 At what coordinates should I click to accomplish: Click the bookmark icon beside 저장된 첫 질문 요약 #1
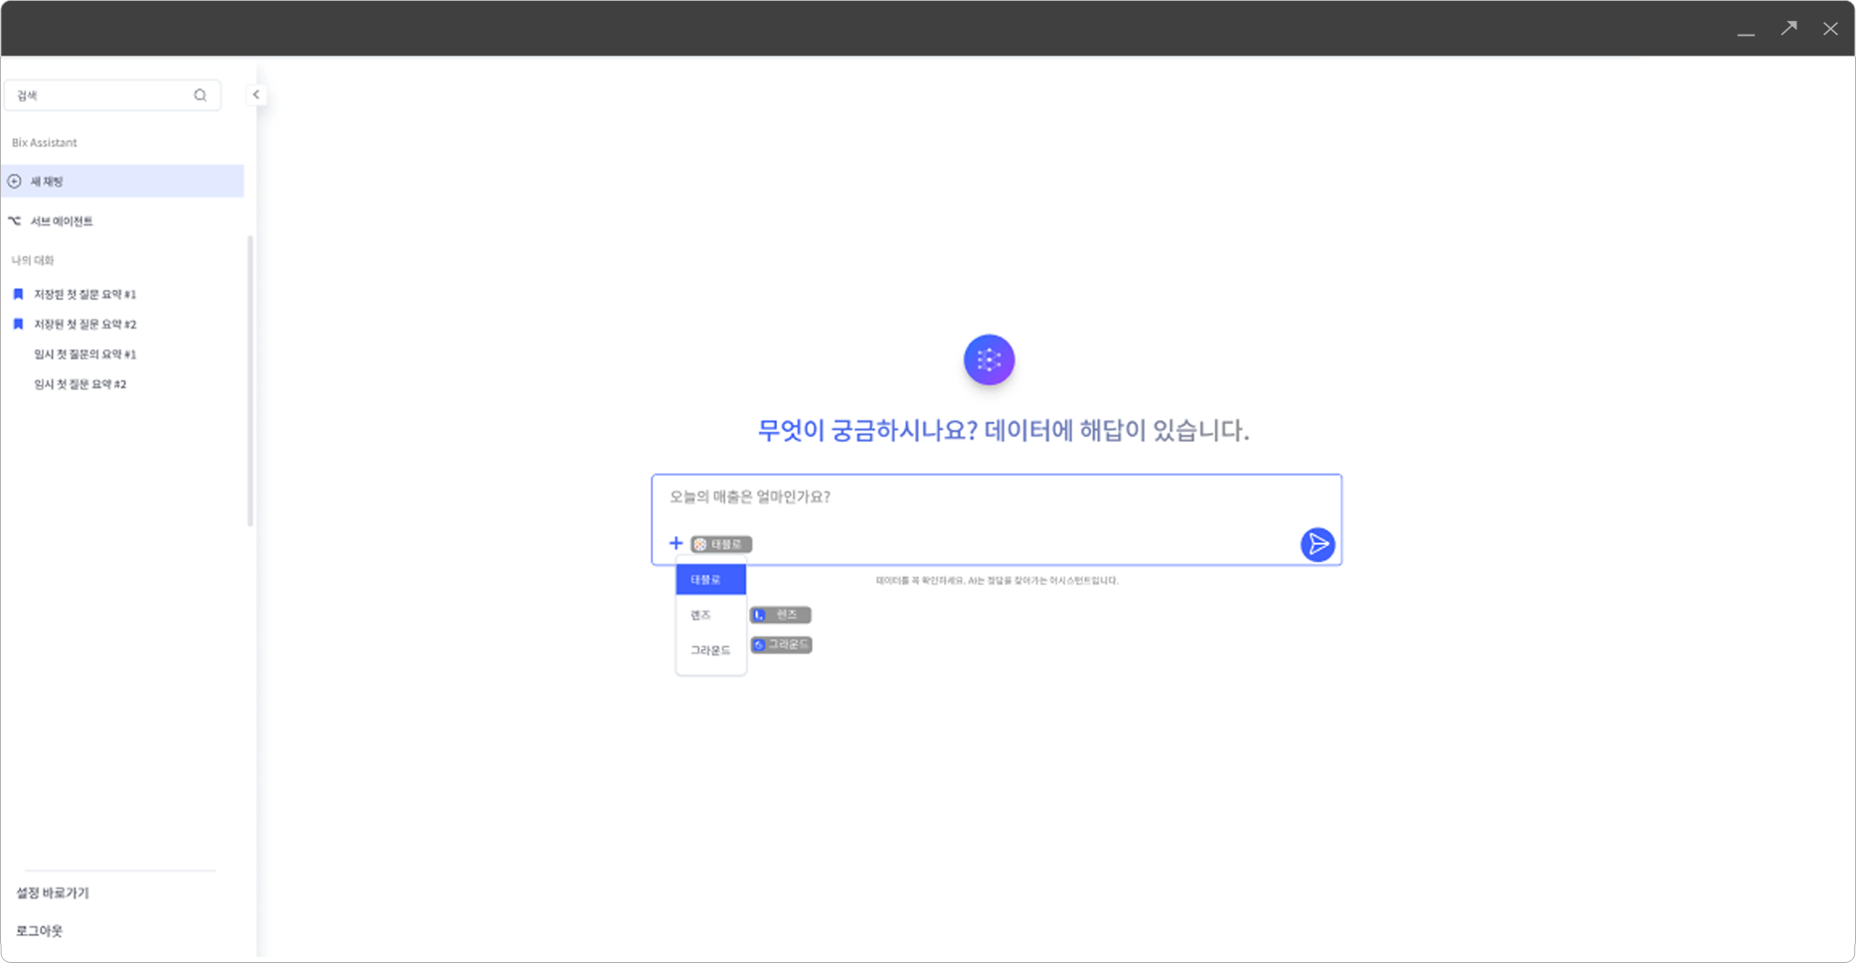coord(18,294)
